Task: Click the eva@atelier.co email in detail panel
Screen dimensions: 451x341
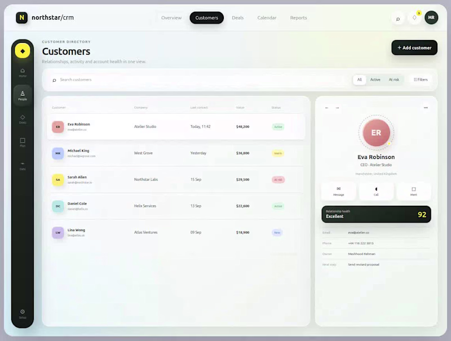Action: tap(359, 233)
